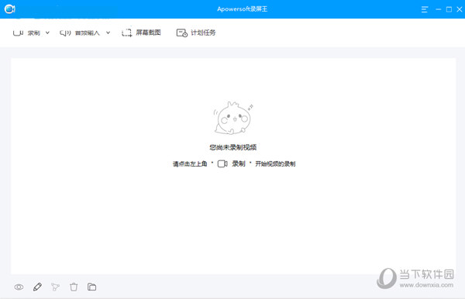This screenshot has width=465, height=299.
Task: Select the 音频输入 audio input label
Action: point(87,33)
